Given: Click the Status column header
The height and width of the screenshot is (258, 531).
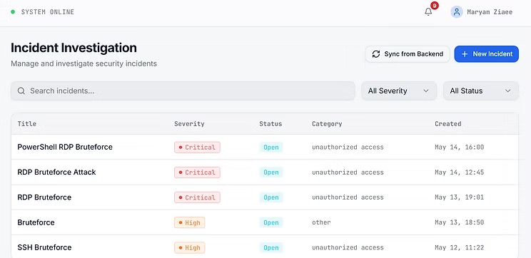Looking at the screenshot, I should pyautogui.click(x=270, y=124).
